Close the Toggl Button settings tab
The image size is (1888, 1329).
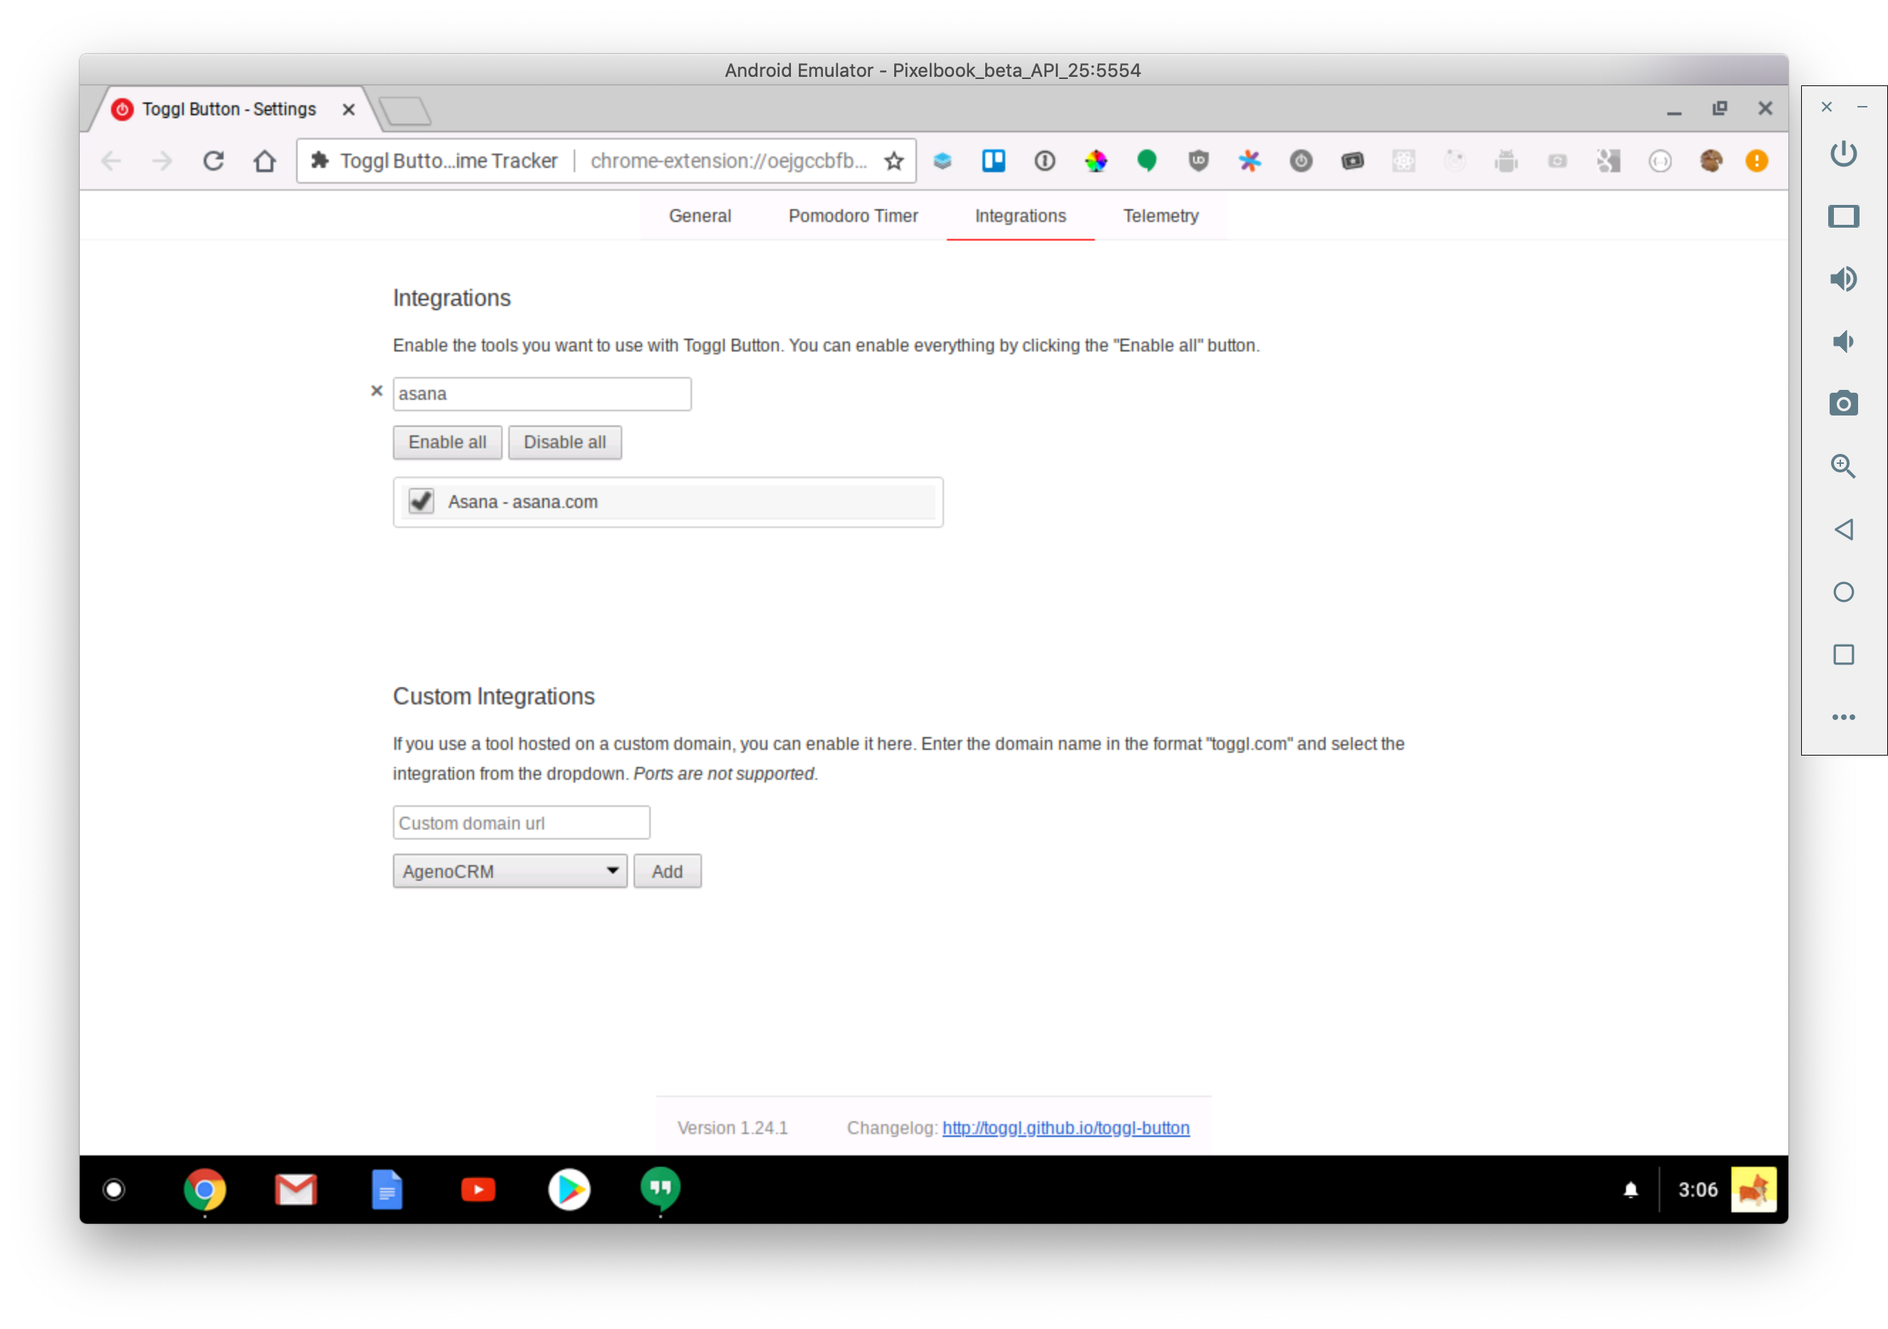[349, 110]
